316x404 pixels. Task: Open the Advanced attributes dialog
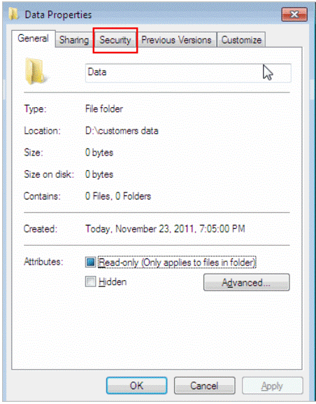247,283
